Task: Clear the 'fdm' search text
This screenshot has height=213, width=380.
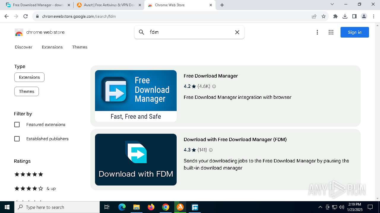Action: pyautogui.click(x=237, y=32)
